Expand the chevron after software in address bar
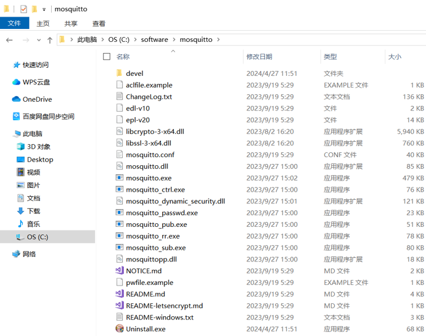The width and height of the screenshot is (426, 336). tap(174, 39)
